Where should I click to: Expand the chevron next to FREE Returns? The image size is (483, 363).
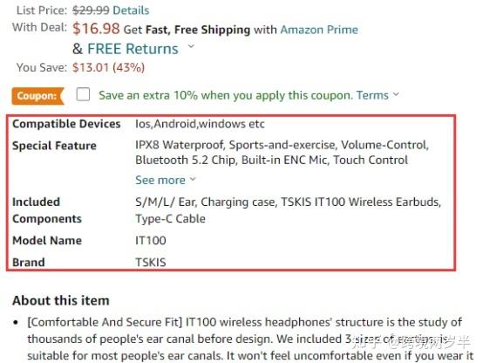tap(191, 46)
